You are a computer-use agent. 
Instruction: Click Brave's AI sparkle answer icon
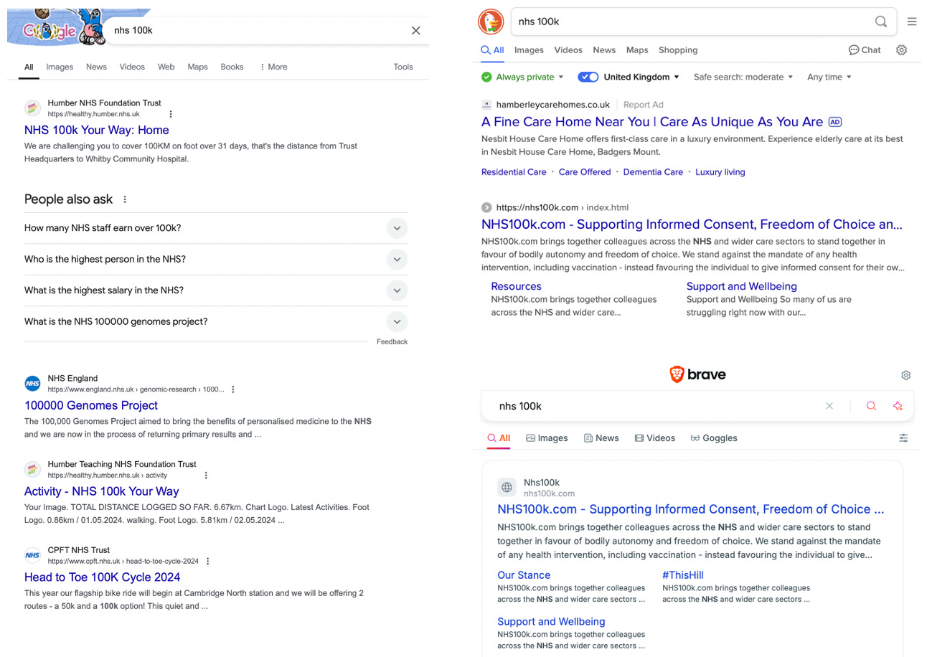tap(898, 406)
